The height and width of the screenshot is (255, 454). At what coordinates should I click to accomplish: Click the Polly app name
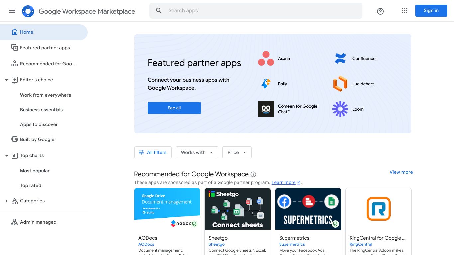point(283,84)
